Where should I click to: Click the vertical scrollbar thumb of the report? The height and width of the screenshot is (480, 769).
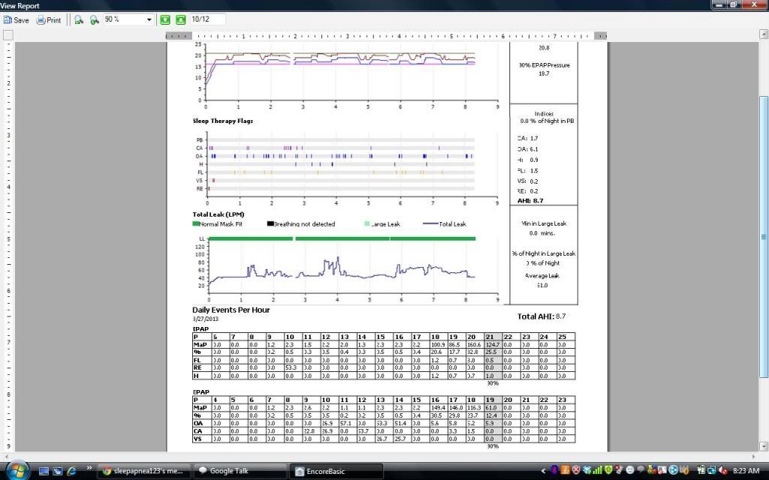764,236
